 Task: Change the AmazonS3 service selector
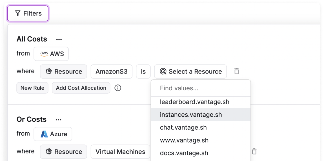pos(111,72)
